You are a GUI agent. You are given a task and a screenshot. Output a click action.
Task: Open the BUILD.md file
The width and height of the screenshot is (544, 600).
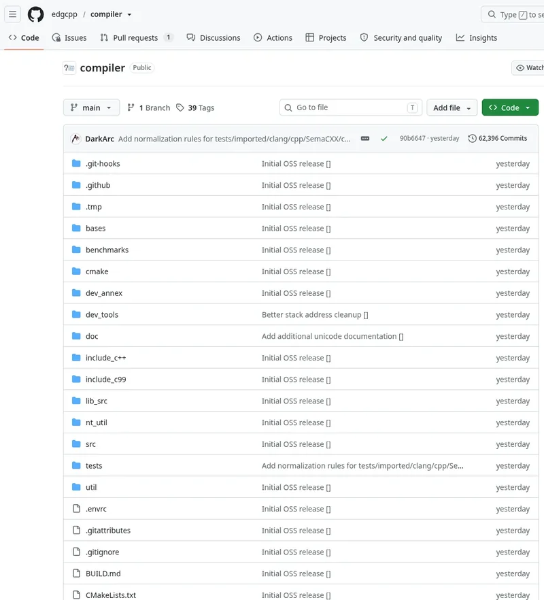[103, 573]
